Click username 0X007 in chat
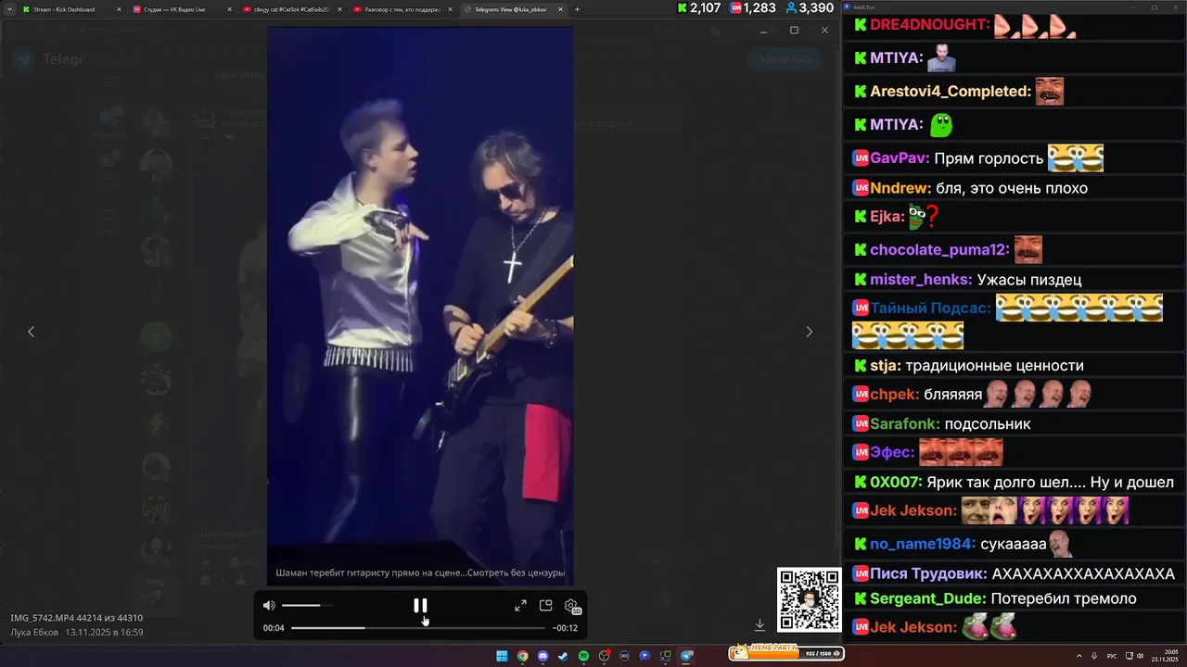Screen dimensions: 1187x667 [x=896, y=483]
